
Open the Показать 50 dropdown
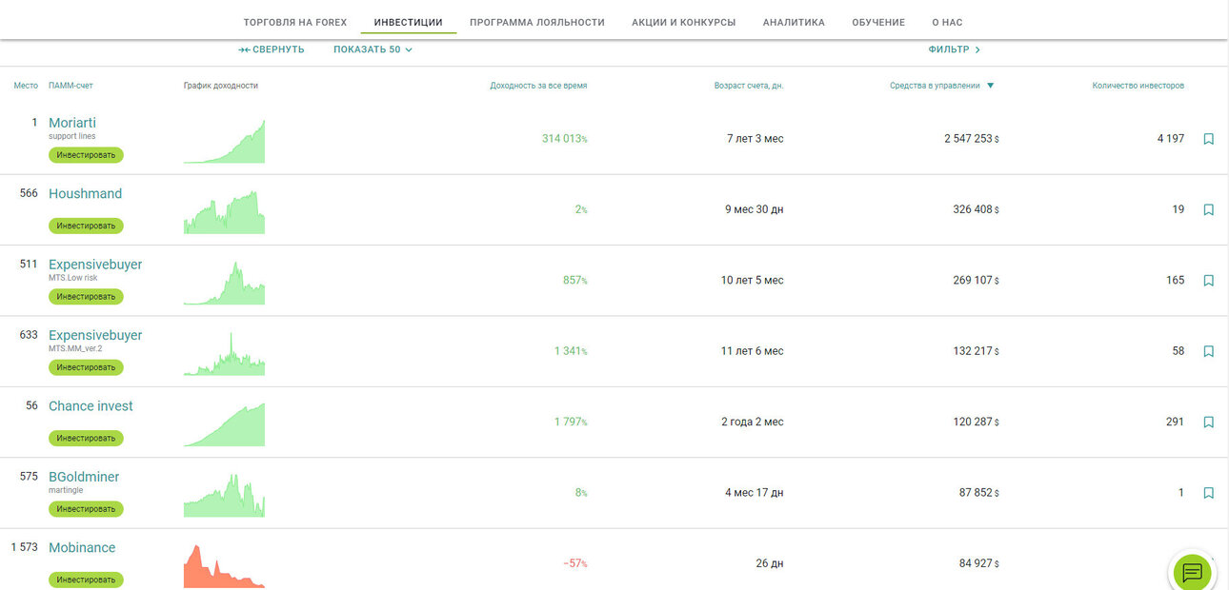pyautogui.click(x=373, y=49)
